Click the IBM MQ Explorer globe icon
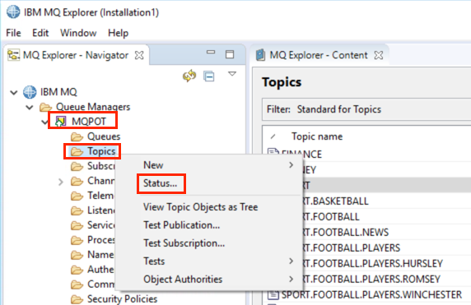The height and width of the screenshot is (305, 471). [x=13, y=12]
